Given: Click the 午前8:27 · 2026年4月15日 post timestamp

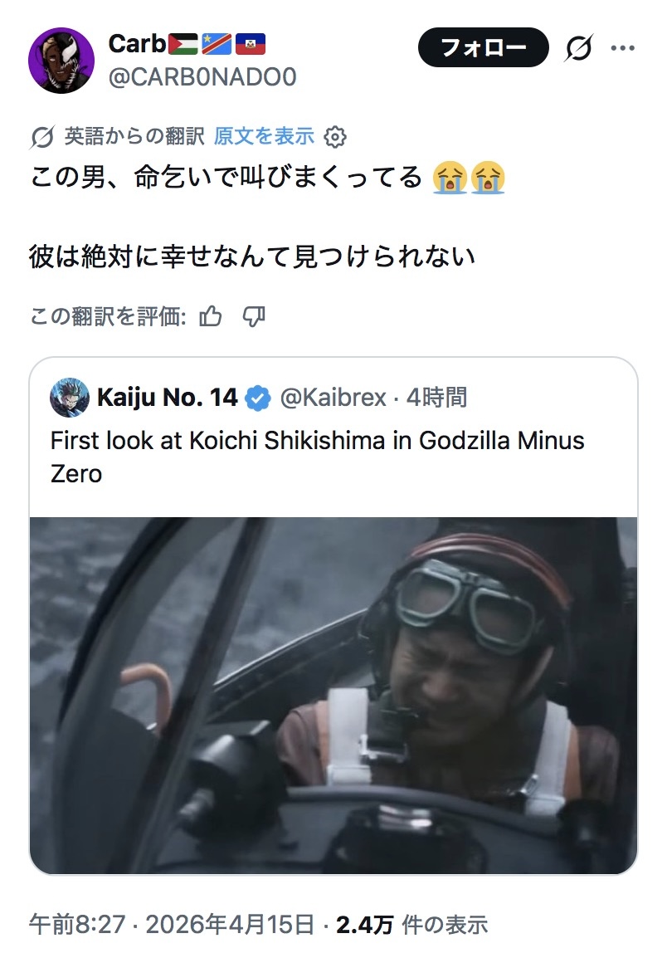Looking at the screenshot, I should [x=172, y=924].
